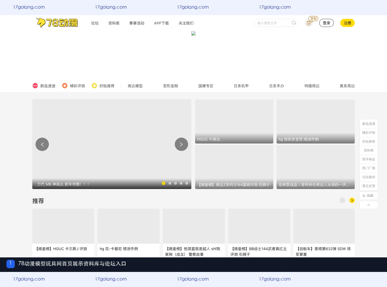
Task: Select the 特摄周边 category tab
Action: [312, 86]
